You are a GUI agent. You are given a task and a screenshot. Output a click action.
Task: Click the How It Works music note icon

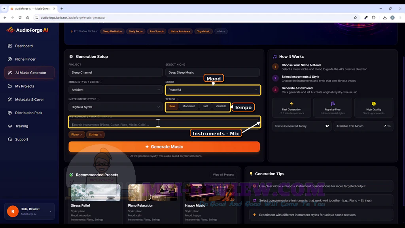click(x=274, y=57)
